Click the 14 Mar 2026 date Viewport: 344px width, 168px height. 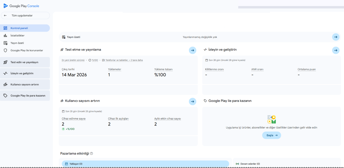[x=74, y=75]
